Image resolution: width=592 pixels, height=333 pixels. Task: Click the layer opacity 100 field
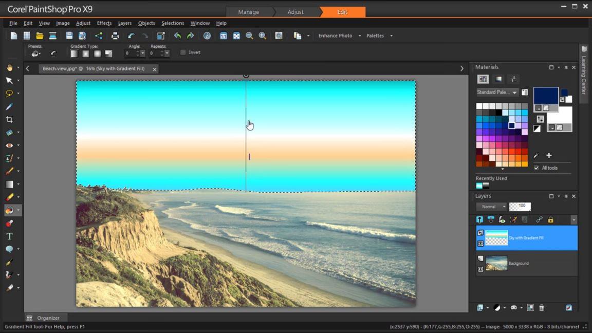pyautogui.click(x=520, y=207)
